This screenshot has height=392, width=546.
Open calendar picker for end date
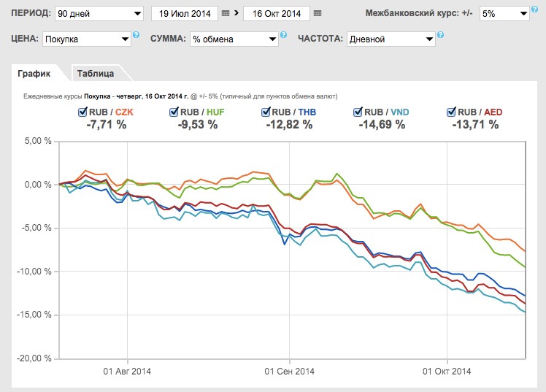coord(316,14)
